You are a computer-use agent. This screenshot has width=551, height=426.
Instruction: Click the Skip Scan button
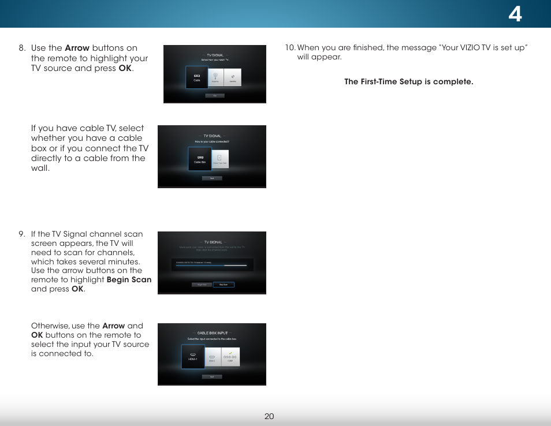[x=224, y=285]
